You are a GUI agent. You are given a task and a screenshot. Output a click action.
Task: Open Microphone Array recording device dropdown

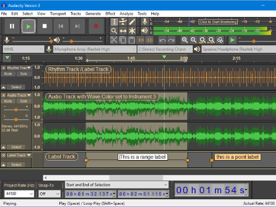click(95, 49)
